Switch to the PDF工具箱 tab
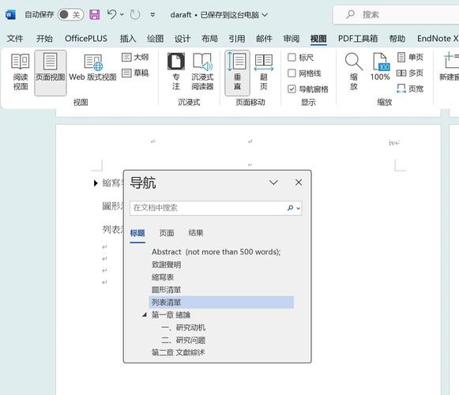The width and height of the screenshot is (459, 395). 358,39
